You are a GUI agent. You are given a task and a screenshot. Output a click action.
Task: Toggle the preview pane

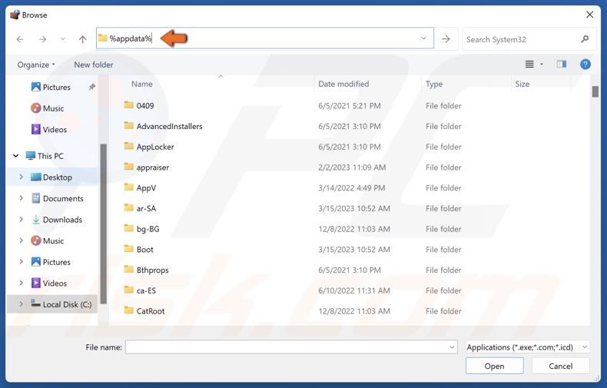[x=562, y=65]
